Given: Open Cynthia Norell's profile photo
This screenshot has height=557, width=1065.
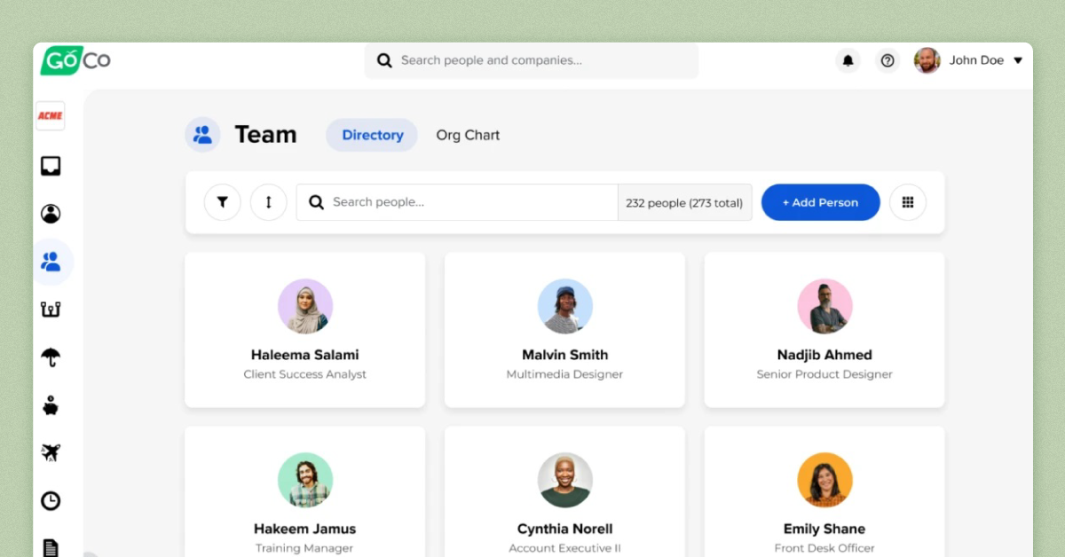Looking at the screenshot, I should click(x=565, y=481).
